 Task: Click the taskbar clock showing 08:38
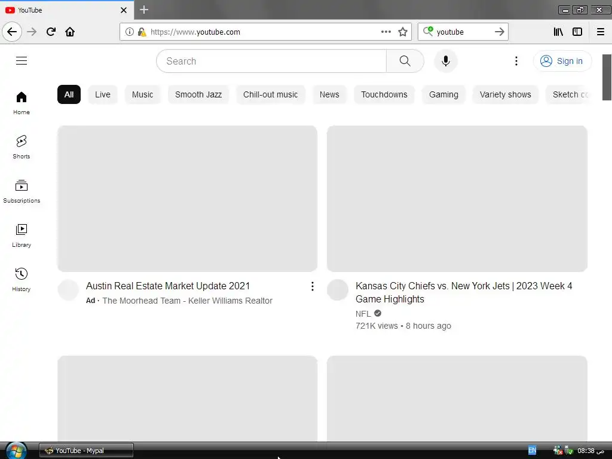click(590, 451)
